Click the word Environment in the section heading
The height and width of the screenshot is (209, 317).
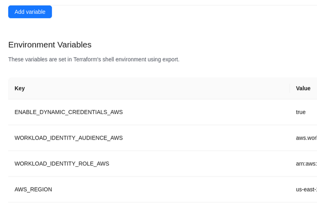pyautogui.click(x=31, y=45)
